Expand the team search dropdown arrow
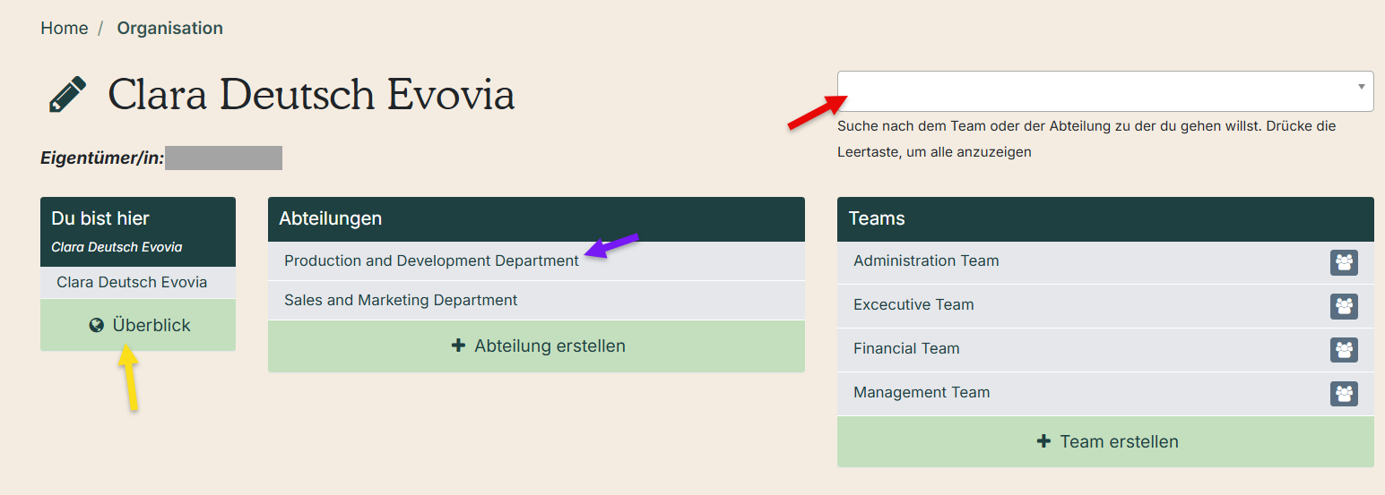The width and height of the screenshot is (1385, 495). point(1361,87)
